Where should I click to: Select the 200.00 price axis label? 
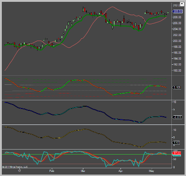click(x=177, y=41)
